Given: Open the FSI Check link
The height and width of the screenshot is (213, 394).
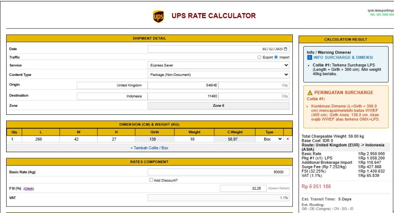Looking at the screenshot, I should click(x=28, y=189).
